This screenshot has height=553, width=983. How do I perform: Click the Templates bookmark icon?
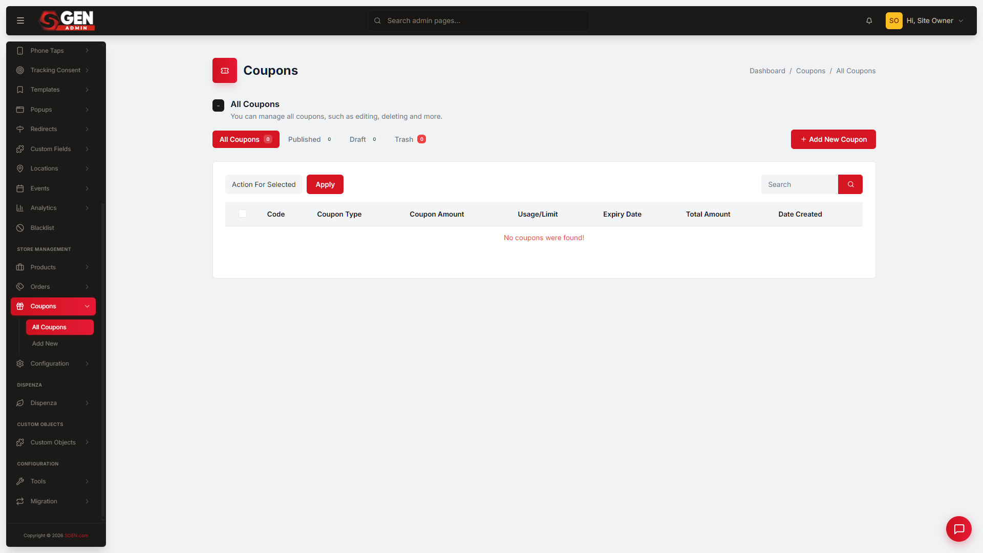[x=20, y=90]
